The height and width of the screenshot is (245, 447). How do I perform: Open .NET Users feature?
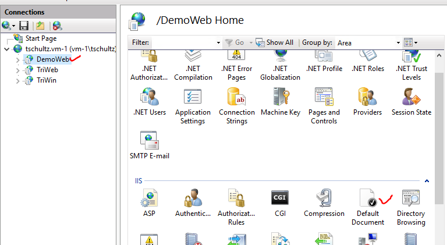150,101
